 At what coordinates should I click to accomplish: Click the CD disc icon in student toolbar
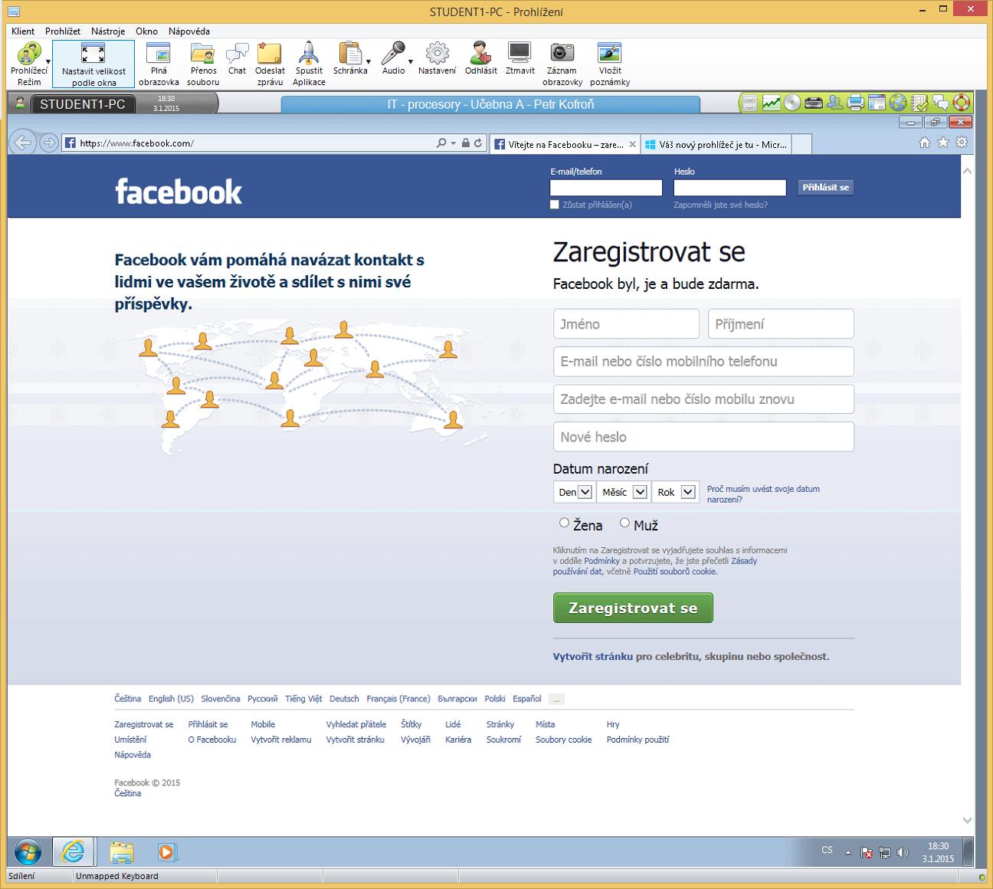(792, 102)
